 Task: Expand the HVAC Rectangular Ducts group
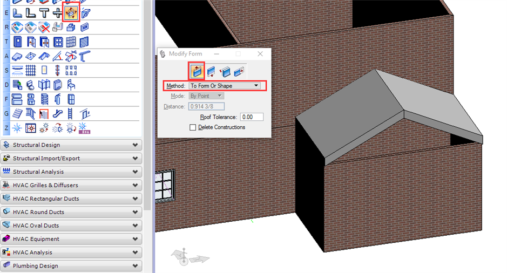click(x=71, y=199)
